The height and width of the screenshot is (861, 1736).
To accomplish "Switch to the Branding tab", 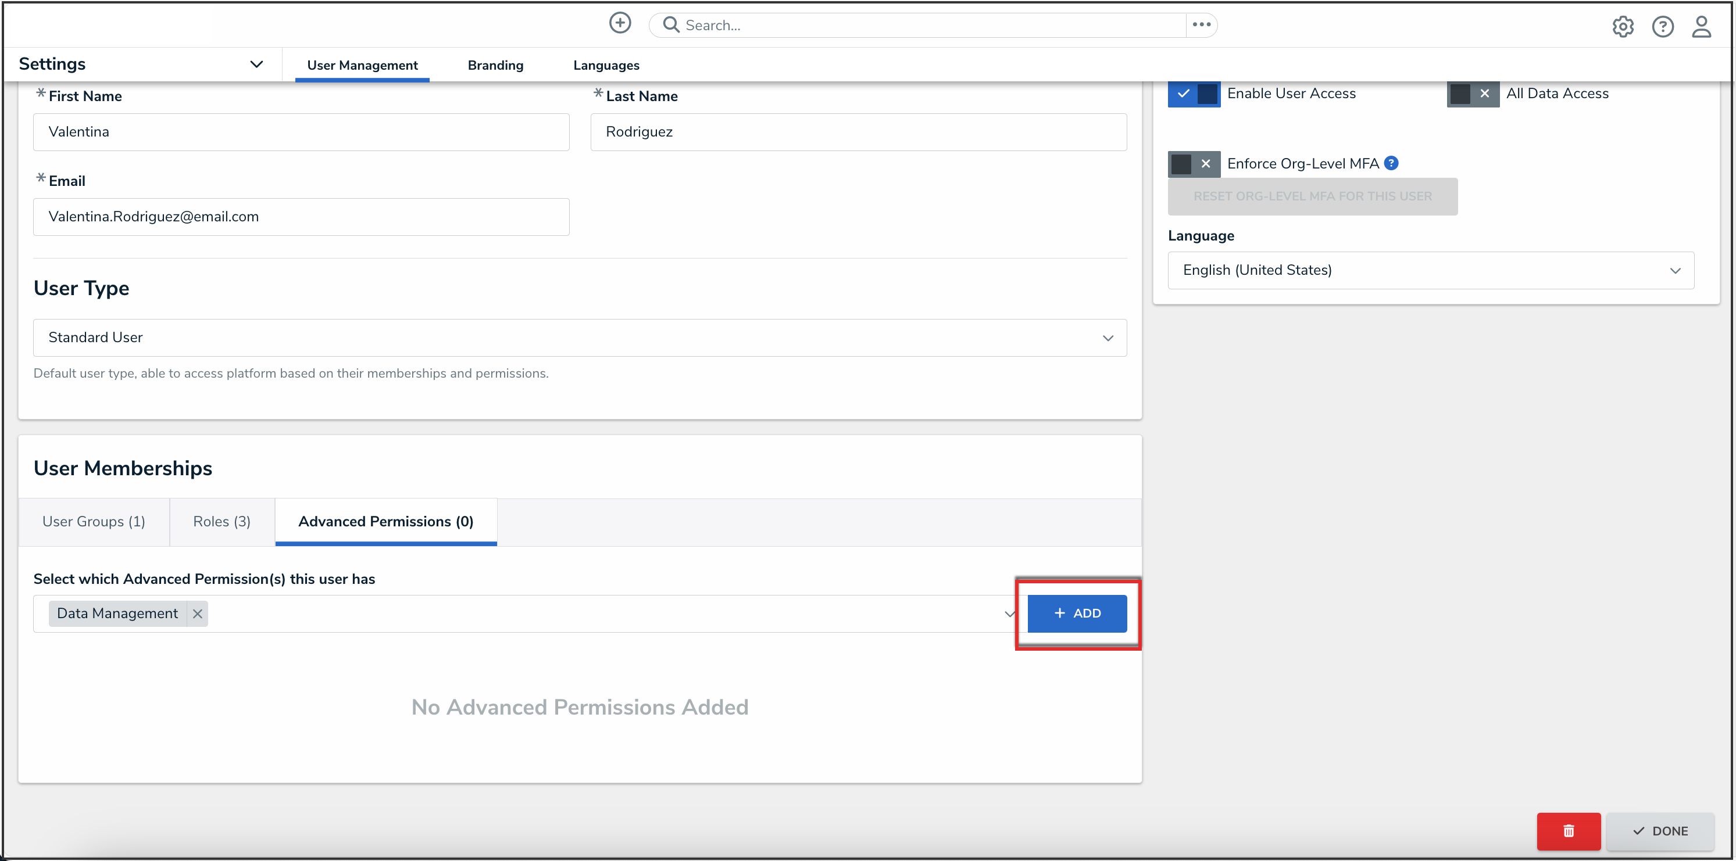I will pyautogui.click(x=495, y=65).
